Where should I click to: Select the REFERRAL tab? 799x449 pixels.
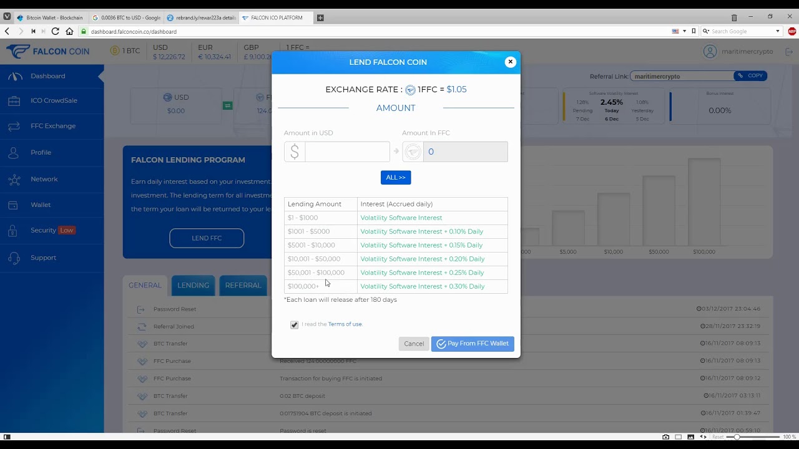(x=243, y=285)
